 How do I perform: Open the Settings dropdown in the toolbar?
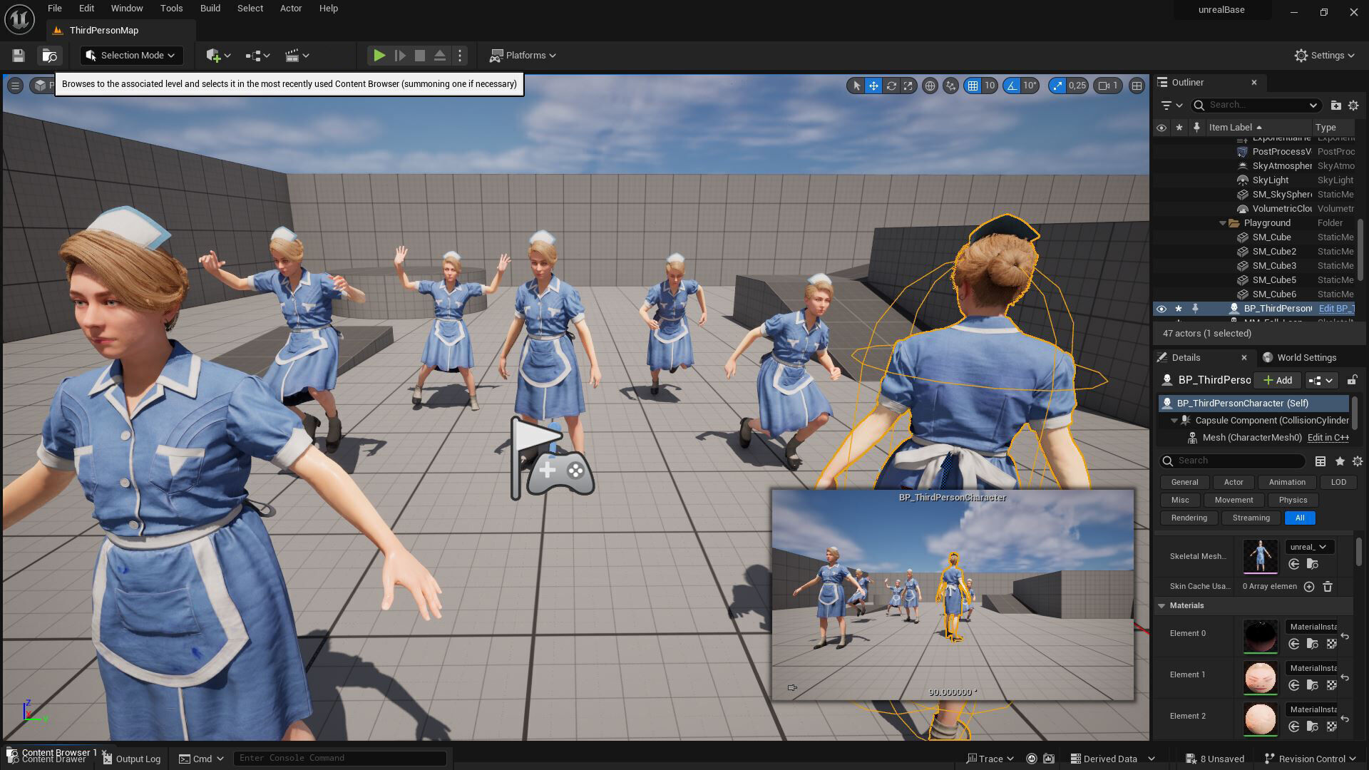point(1324,56)
